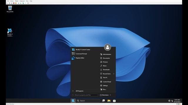Click the Search programs and files field

85,95
